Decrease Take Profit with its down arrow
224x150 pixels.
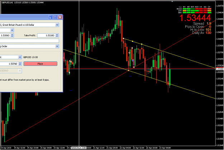click(57, 36)
